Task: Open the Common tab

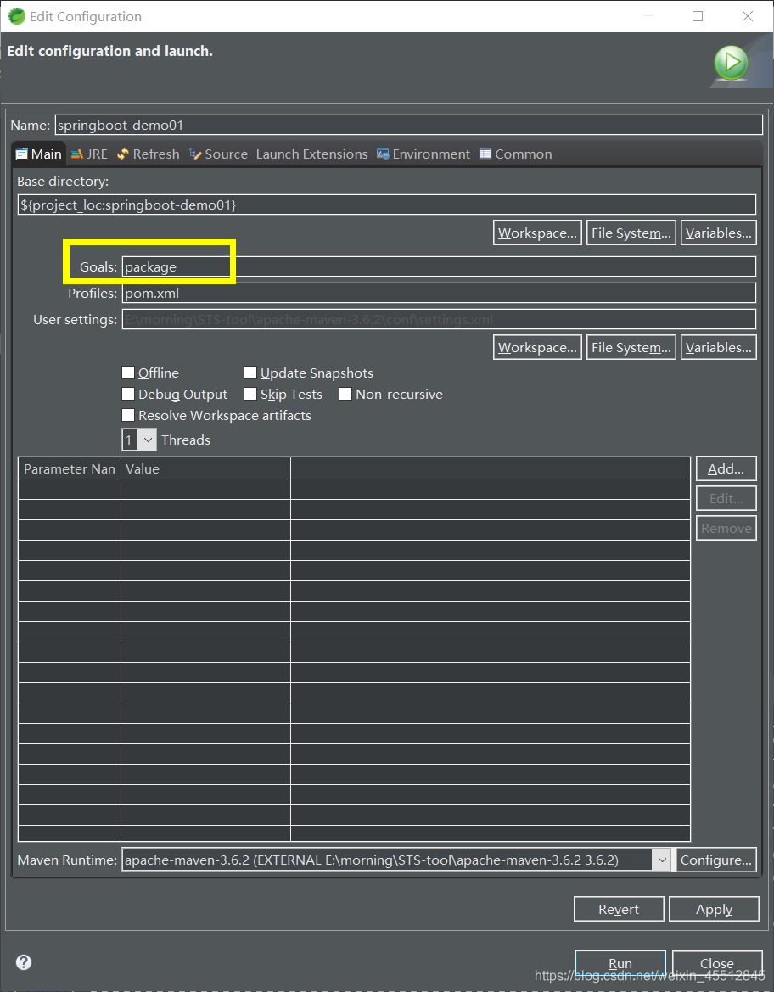Action: point(516,154)
